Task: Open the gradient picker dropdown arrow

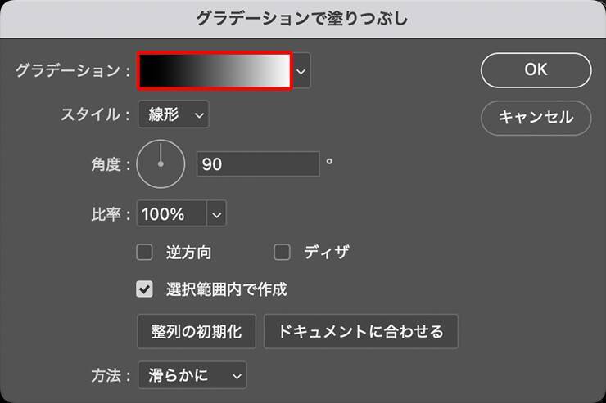Action: click(x=302, y=72)
